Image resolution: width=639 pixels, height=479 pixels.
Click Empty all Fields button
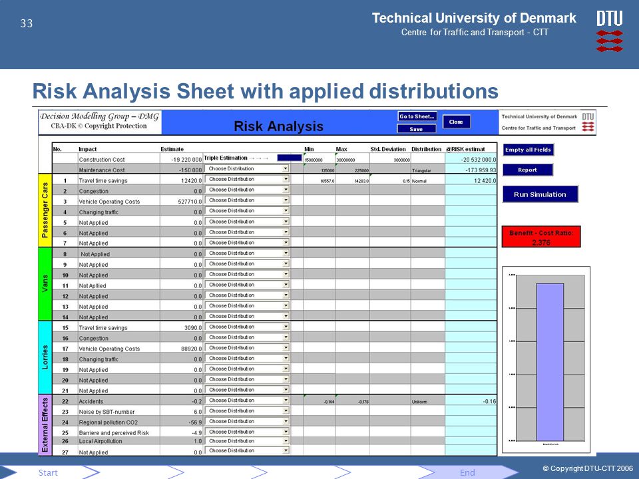point(528,150)
